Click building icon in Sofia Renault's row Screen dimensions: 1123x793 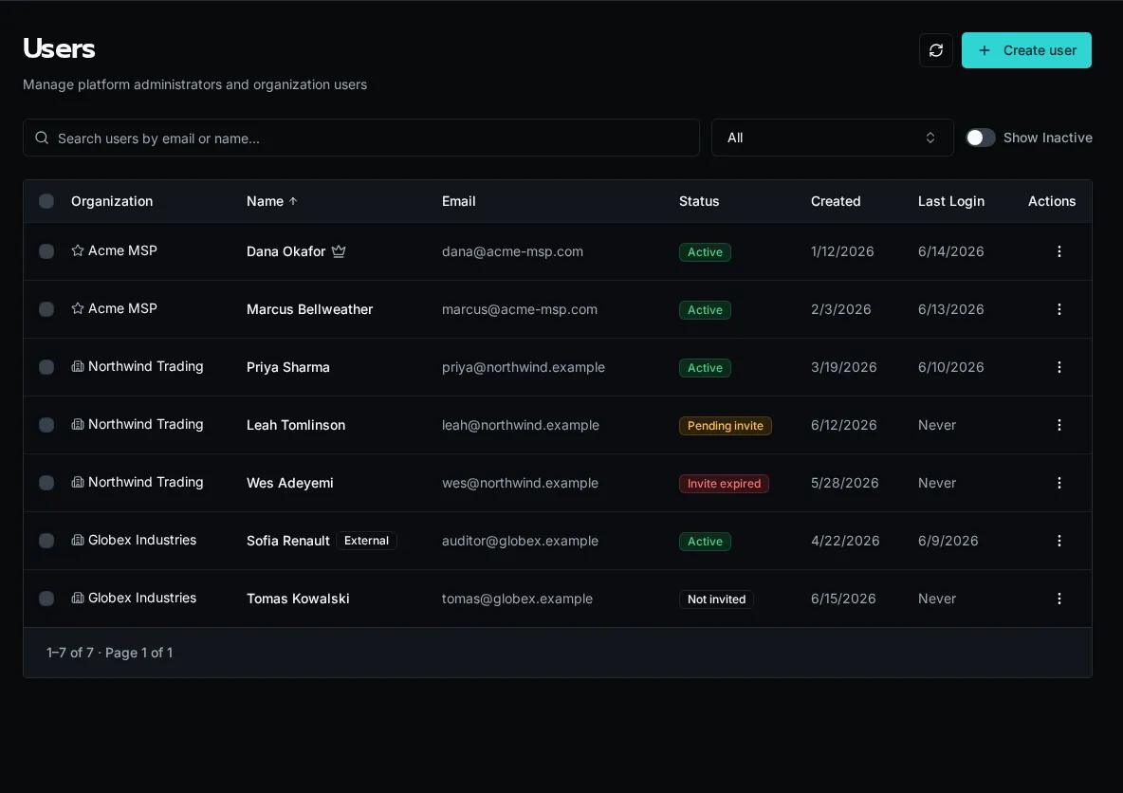(x=78, y=540)
